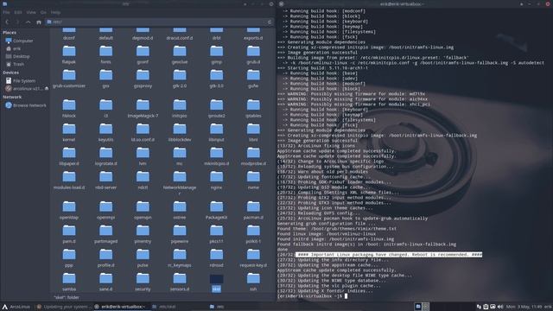Open Browse Network in sidebar

(25, 105)
